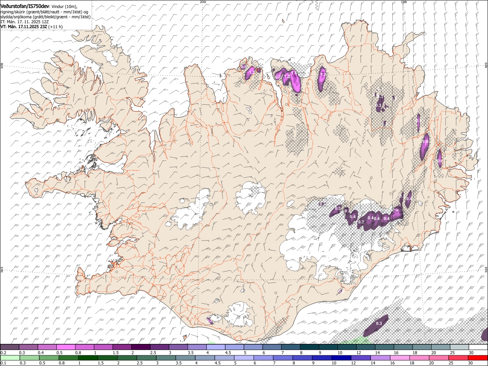The width and height of the screenshot is (488, 366).
Task: Select the initialization time line 'IT: Mán. 17. 11. 2025 12Z'
Action: click(x=24, y=22)
